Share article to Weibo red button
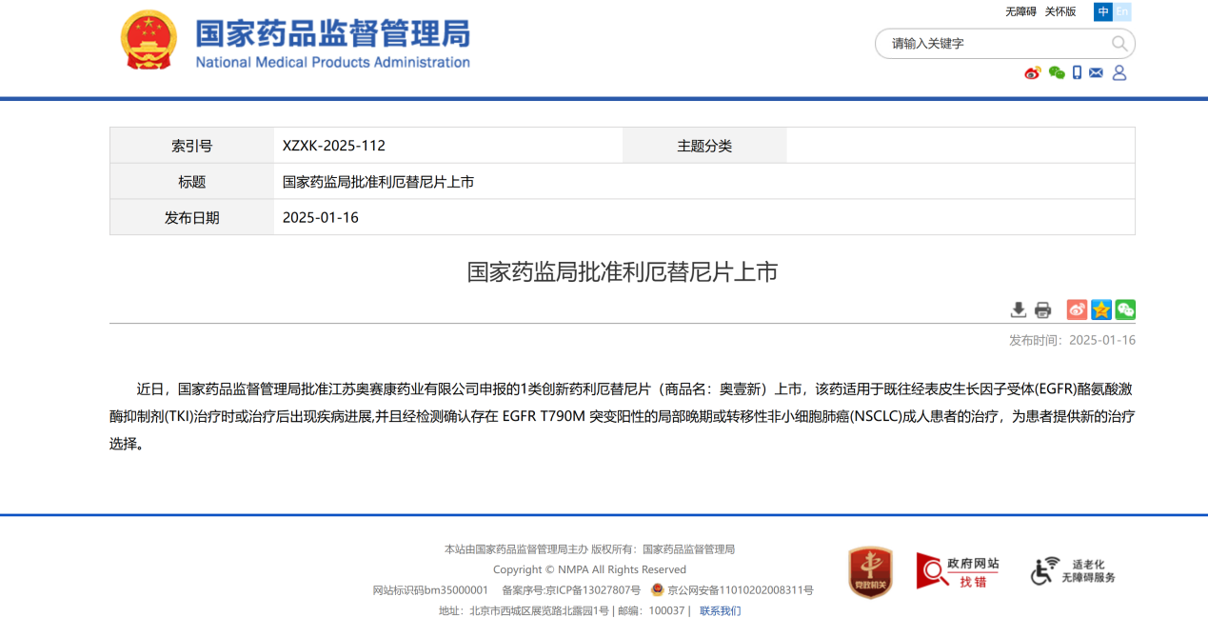 [x=1077, y=309]
